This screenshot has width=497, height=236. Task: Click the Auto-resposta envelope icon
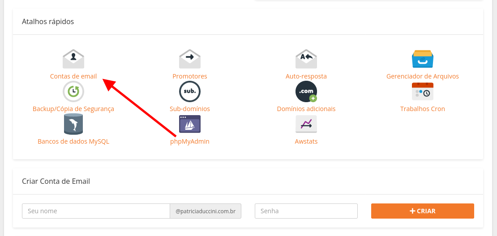[306, 59]
